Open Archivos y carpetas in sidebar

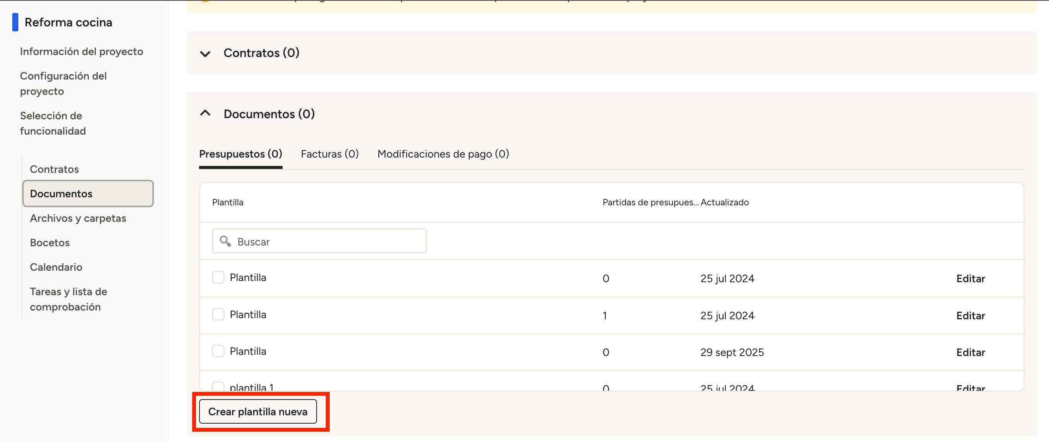click(x=78, y=218)
